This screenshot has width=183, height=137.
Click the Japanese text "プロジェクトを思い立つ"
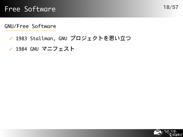[x=100, y=38]
